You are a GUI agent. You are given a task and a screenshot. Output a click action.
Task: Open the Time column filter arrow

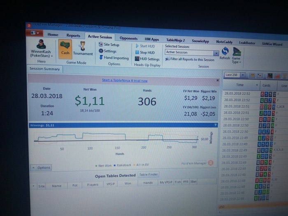click(x=257, y=85)
